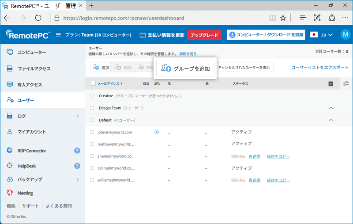Click the site lock icon in address bar

point(57,18)
